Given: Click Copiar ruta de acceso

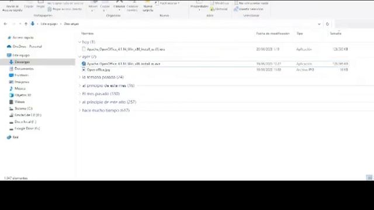Looking at the screenshot, I should point(65,3).
